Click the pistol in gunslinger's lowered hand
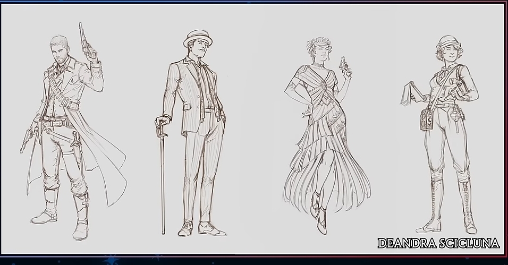The height and width of the screenshot is (265, 508). (x=27, y=138)
